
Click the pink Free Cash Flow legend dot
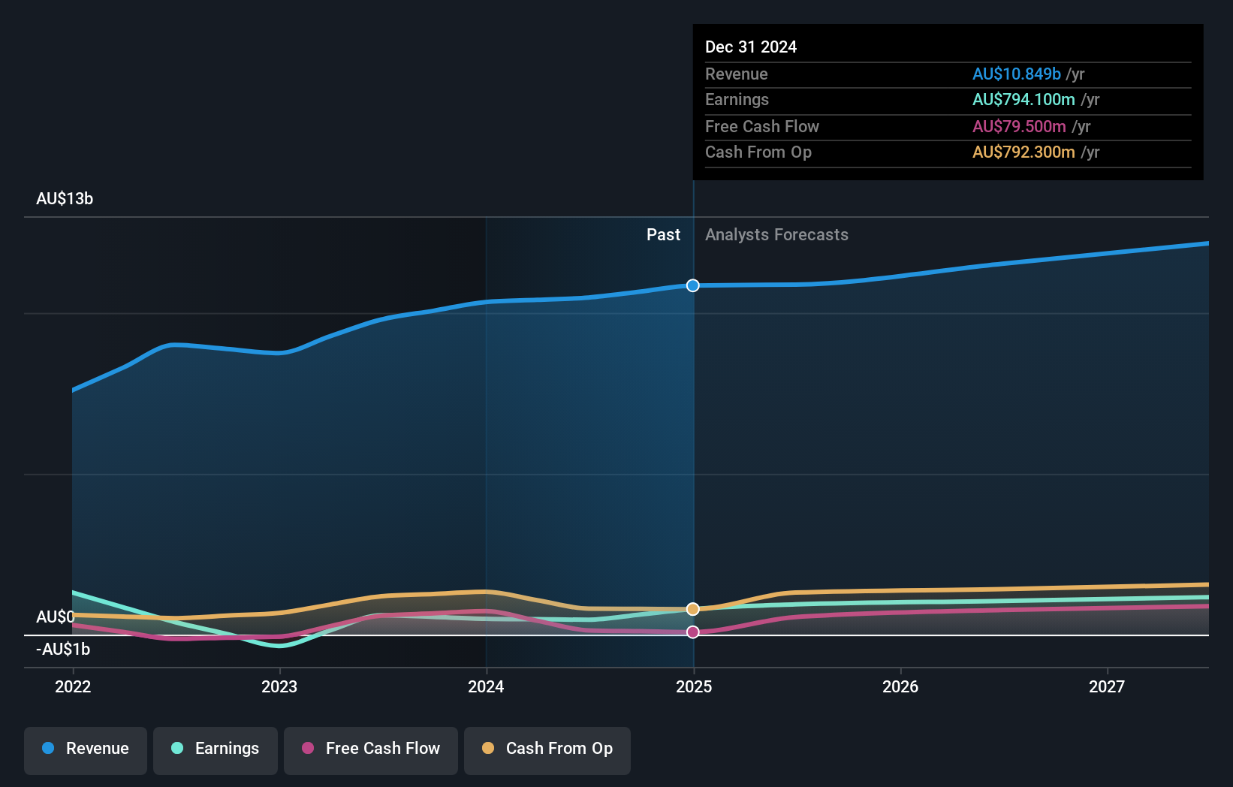point(308,749)
